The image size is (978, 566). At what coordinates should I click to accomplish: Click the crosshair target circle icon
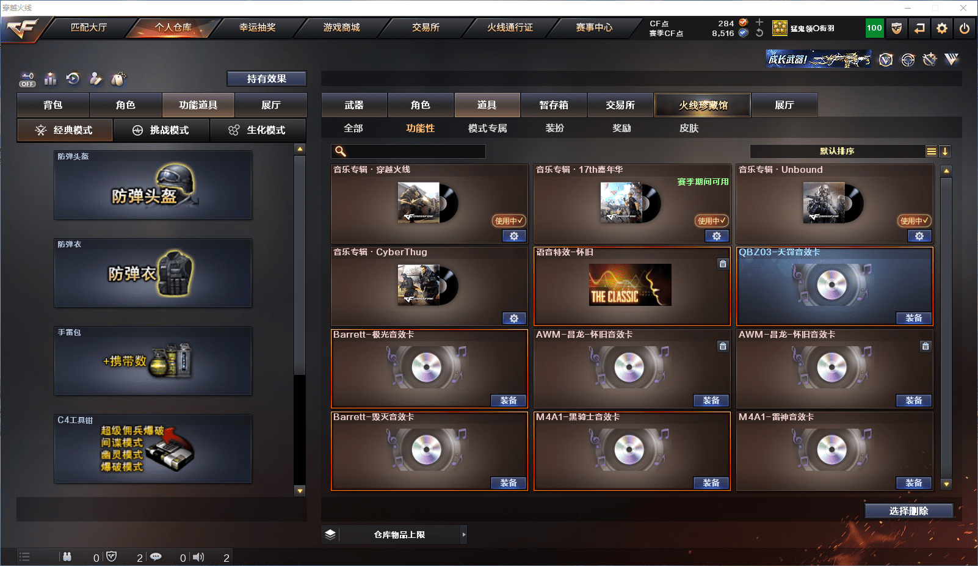click(x=908, y=59)
